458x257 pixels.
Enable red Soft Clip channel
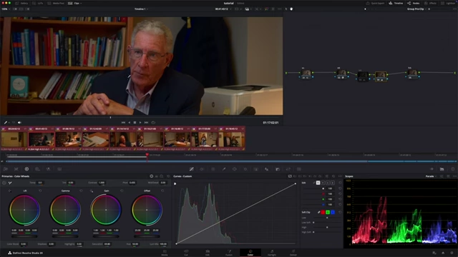coord(323,212)
